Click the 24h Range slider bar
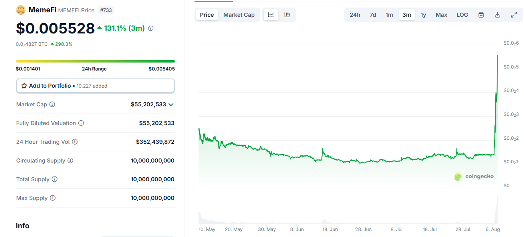The height and width of the screenshot is (237, 524). 95,61
